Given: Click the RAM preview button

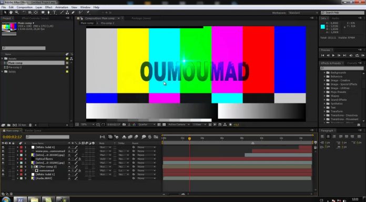Looking at the screenshot, I should tap(363, 56).
